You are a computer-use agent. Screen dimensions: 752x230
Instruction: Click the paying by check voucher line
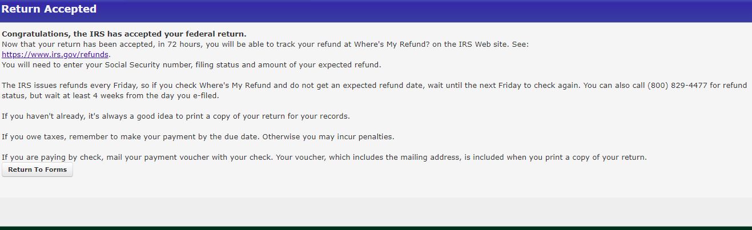coord(324,158)
